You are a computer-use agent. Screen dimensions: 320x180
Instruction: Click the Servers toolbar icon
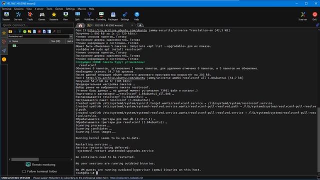pyautogui.click(x=18, y=16)
